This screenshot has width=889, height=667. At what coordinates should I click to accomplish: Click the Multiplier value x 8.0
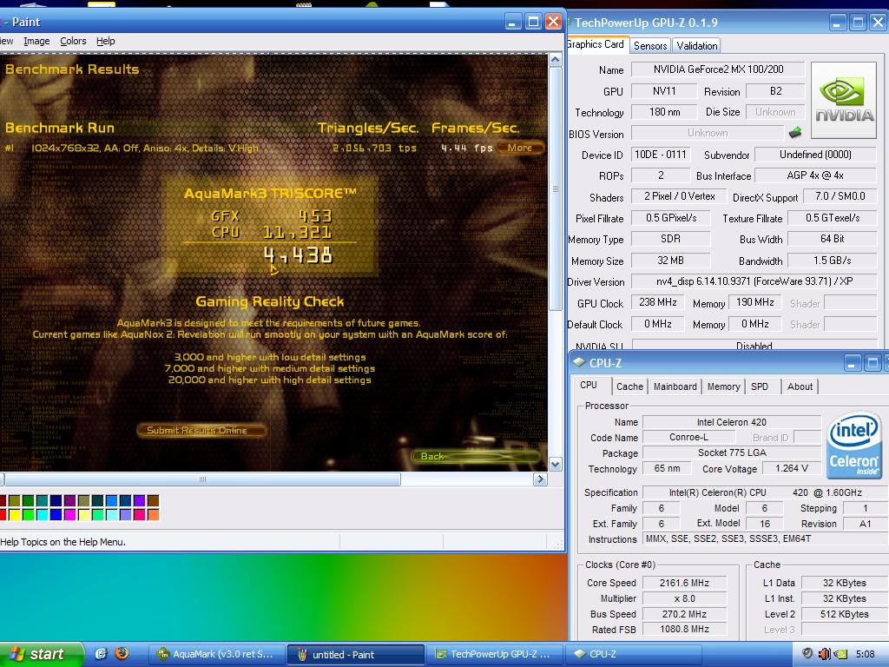click(684, 598)
